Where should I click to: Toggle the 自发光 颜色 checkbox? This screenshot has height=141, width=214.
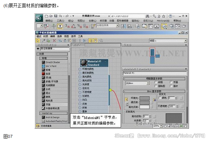pos(160,98)
